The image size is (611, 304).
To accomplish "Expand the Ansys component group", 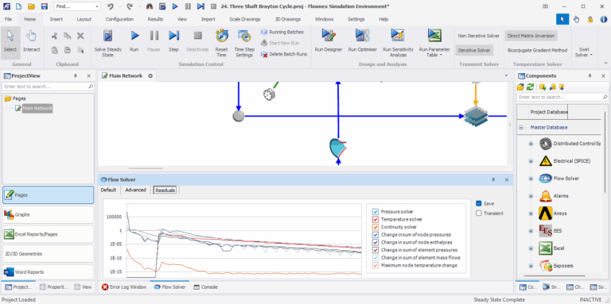I will click(x=531, y=214).
